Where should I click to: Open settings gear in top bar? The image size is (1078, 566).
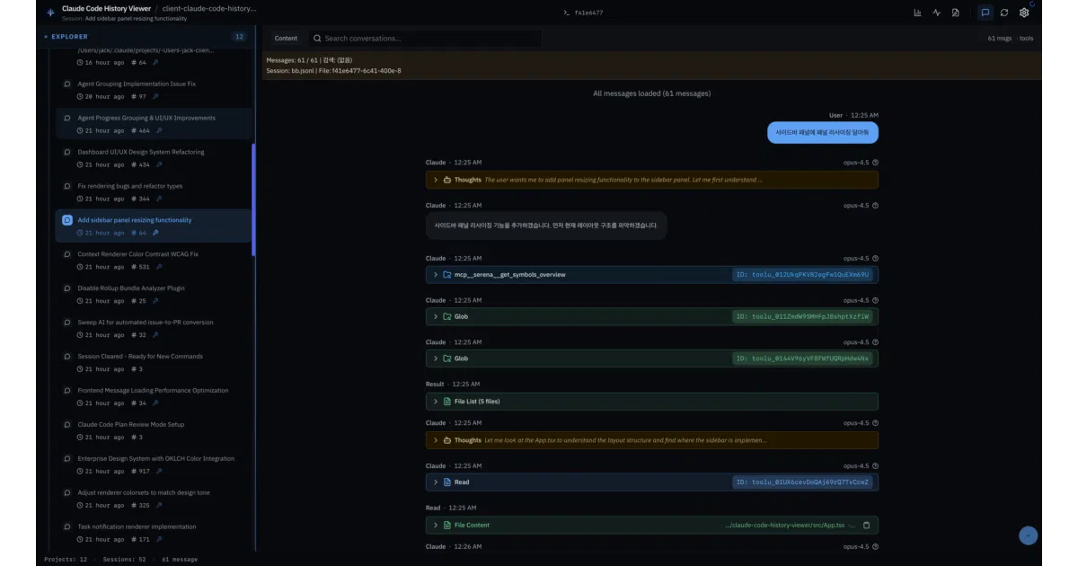click(x=1023, y=13)
